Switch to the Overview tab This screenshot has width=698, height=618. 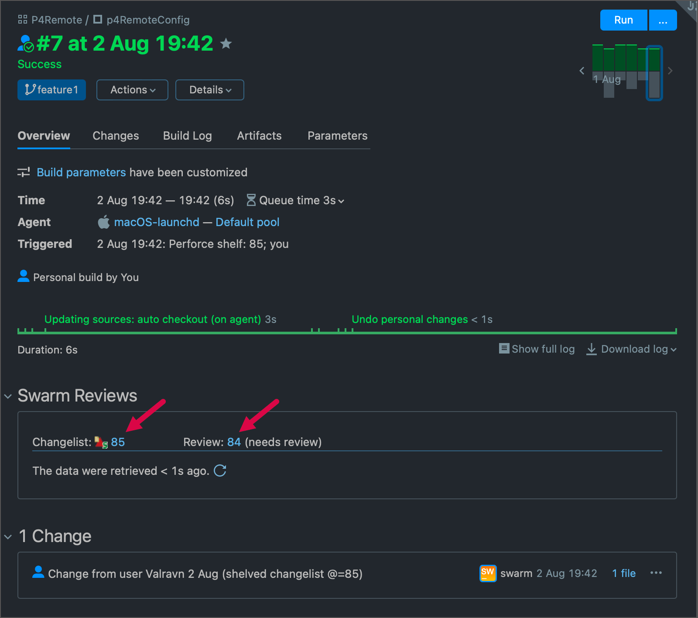point(44,136)
